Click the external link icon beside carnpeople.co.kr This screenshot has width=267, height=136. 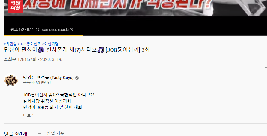pos(71,30)
